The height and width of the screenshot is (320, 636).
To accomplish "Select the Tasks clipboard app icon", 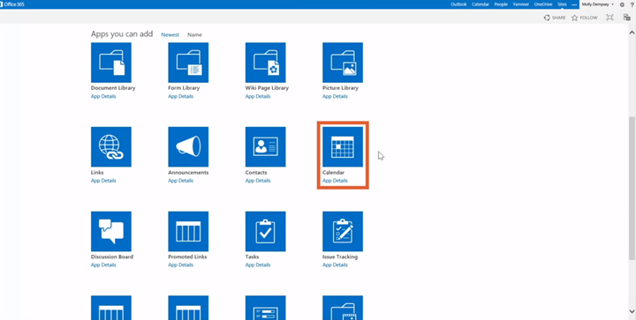I will point(265,231).
